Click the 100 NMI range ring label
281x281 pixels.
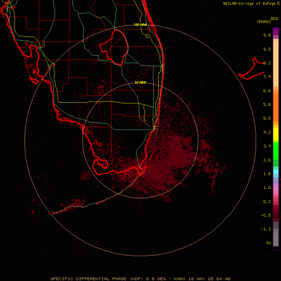pos(140,25)
